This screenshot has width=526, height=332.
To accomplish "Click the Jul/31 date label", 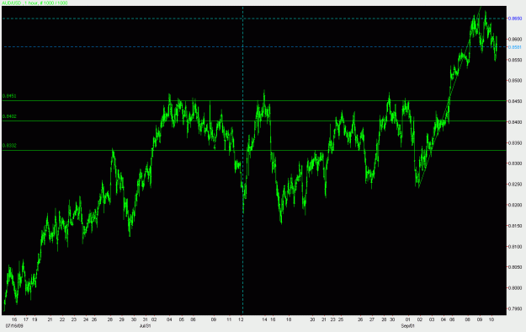I will pos(145,326).
